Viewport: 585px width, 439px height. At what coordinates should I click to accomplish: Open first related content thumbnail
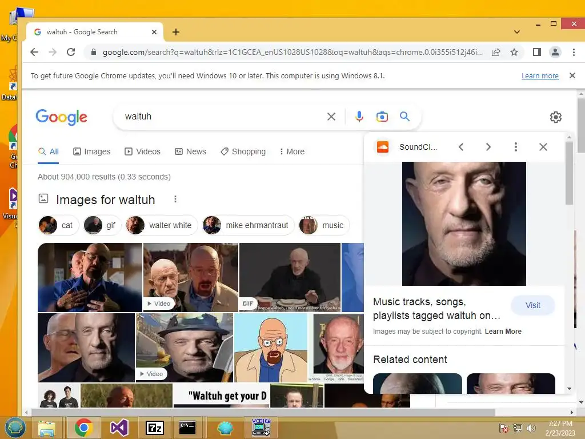417,384
